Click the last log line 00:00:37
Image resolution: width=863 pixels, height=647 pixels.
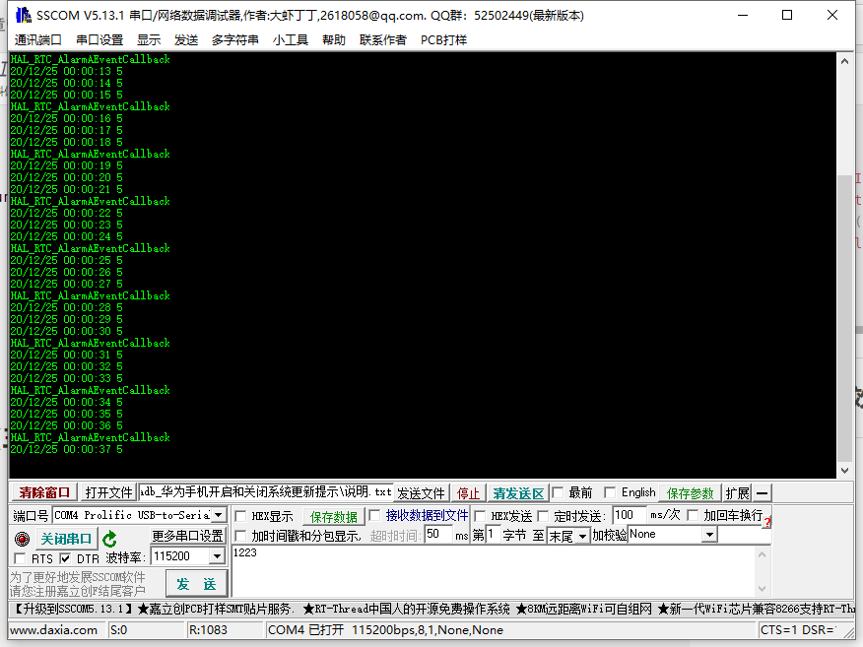pos(66,449)
